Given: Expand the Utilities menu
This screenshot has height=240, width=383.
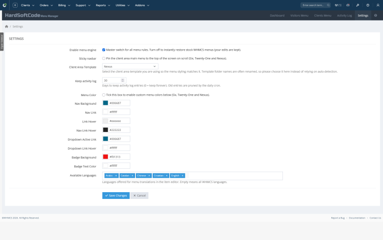Looking at the screenshot, I should pyautogui.click(x=123, y=5).
